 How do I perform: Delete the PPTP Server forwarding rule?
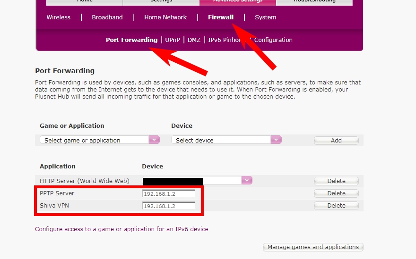click(x=336, y=193)
